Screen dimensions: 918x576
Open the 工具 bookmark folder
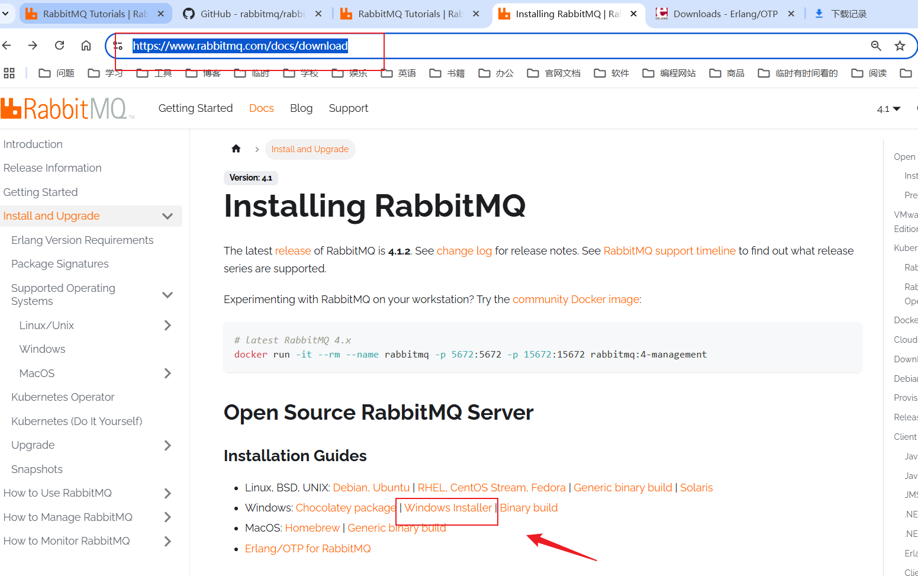(x=154, y=73)
